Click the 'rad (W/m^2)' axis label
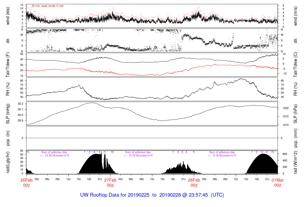304x207 pixels. [295, 162]
